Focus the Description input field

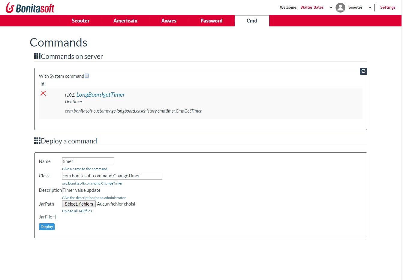point(88,190)
